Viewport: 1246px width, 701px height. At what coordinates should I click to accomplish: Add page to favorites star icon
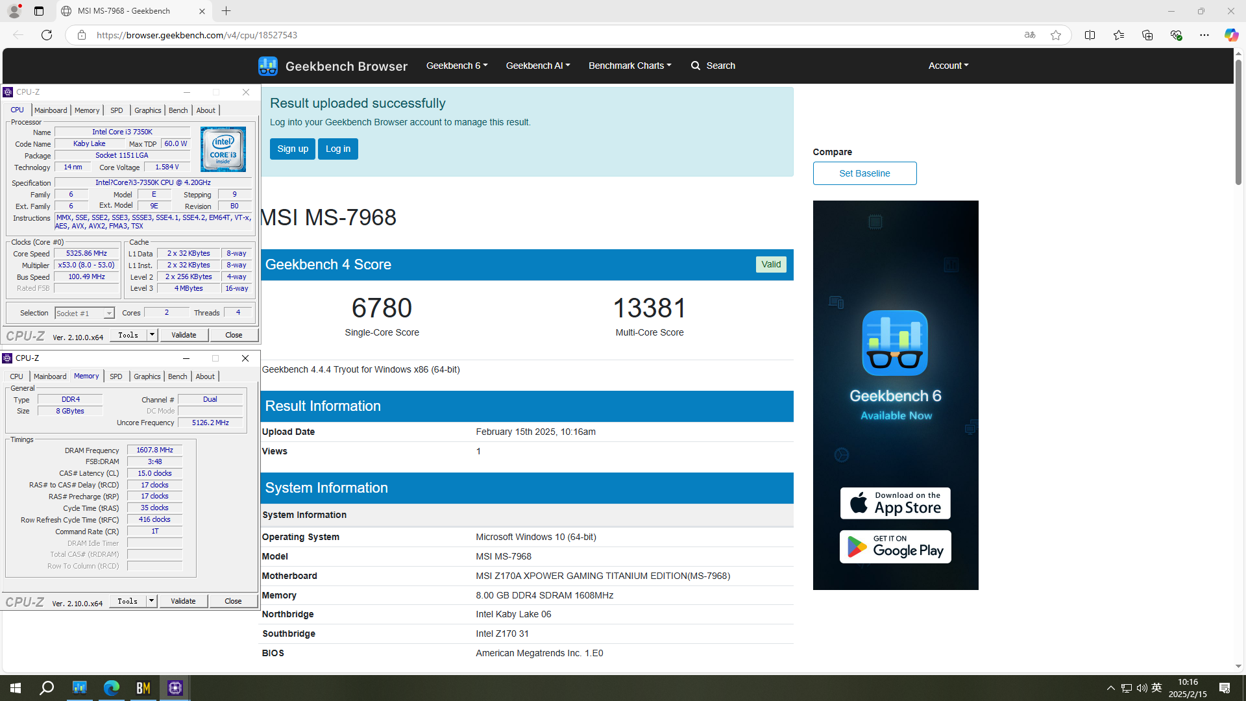click(1056, 35)
